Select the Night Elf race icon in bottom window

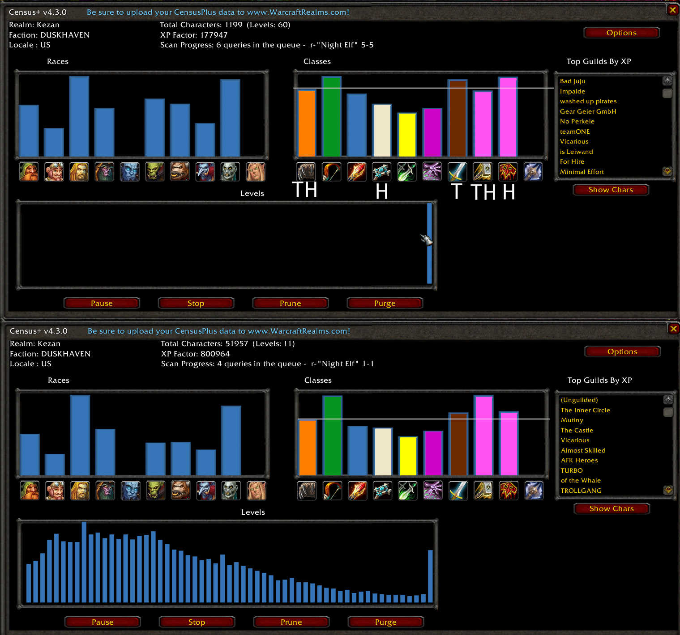pos(105,491)
